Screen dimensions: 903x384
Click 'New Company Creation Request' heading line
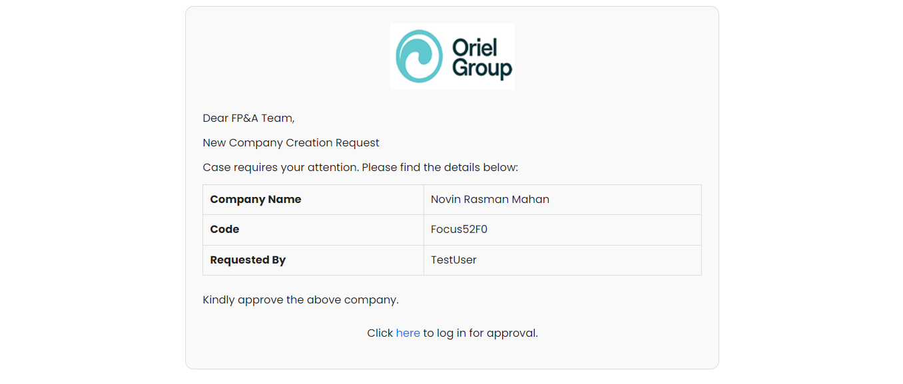(291, 143)
